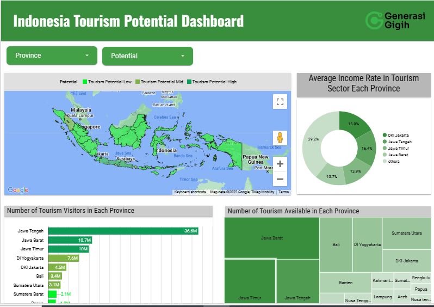This screenshot has width=434, height=307.
Task: Click the Potential dropdown arrow
Action: [183, 56]
